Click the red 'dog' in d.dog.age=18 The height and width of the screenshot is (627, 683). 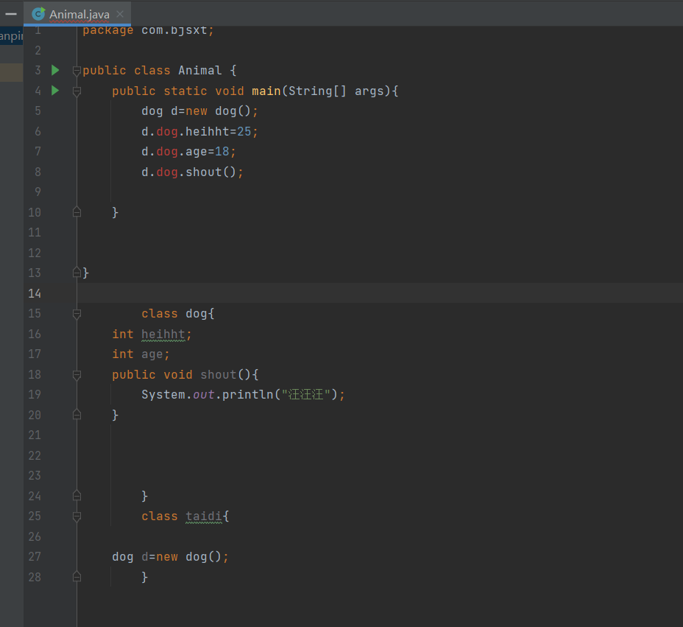(x=167, y=152)
